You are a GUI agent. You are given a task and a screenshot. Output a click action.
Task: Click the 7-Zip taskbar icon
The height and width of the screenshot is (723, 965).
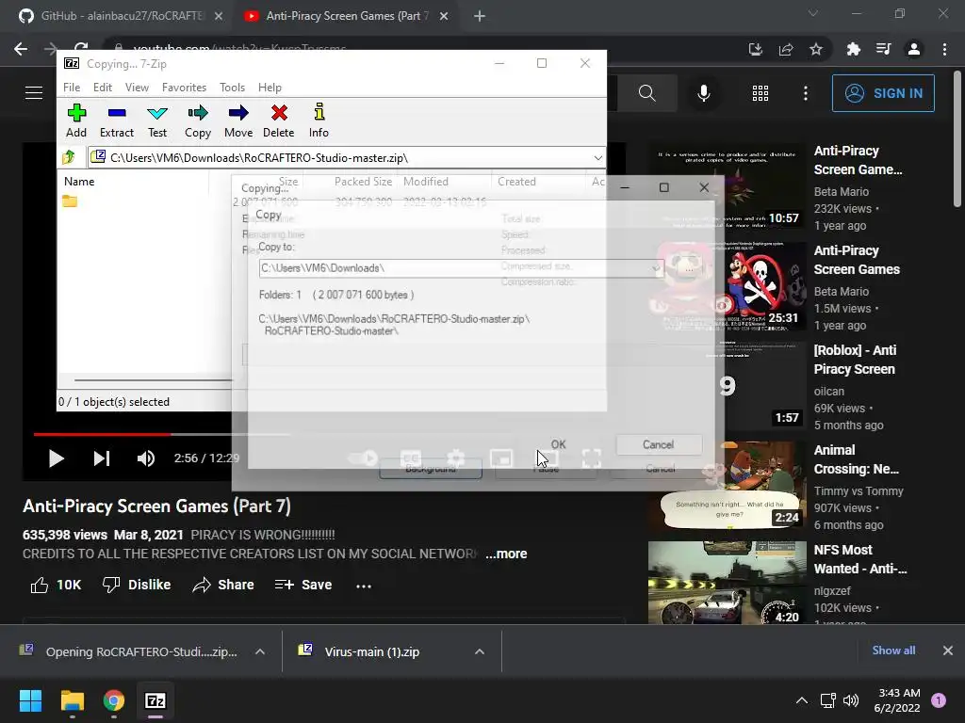tap(155, 700)
